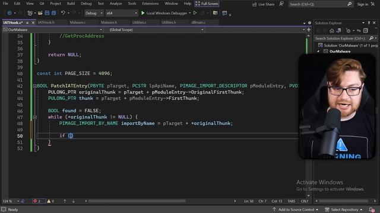
Task: Toggle Full Screen mode
Action: (207, 4)
